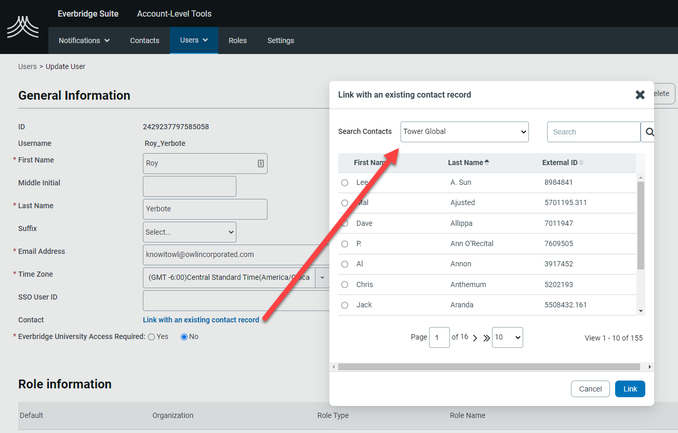Select the radio button next to Lee A. Sun

point(344,183)
